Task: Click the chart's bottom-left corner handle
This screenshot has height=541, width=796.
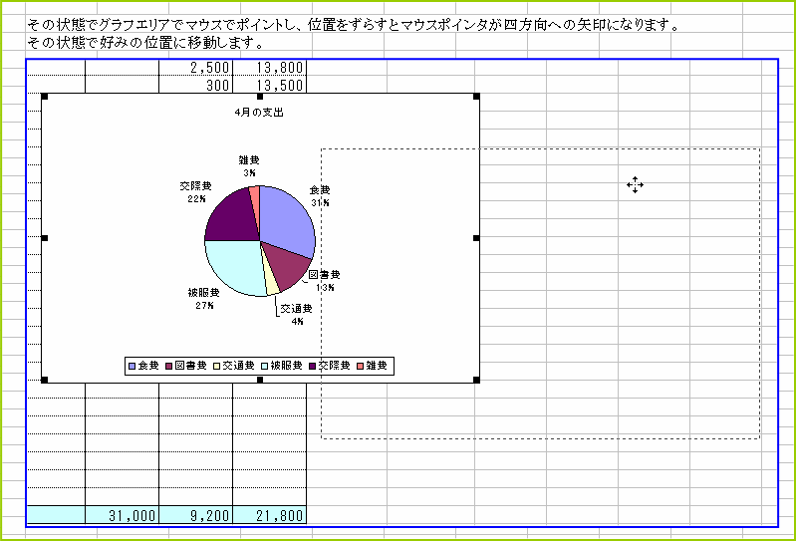Action: tap(44, 380)
